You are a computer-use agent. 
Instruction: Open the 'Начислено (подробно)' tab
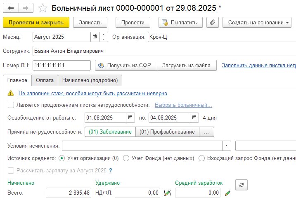90,80
